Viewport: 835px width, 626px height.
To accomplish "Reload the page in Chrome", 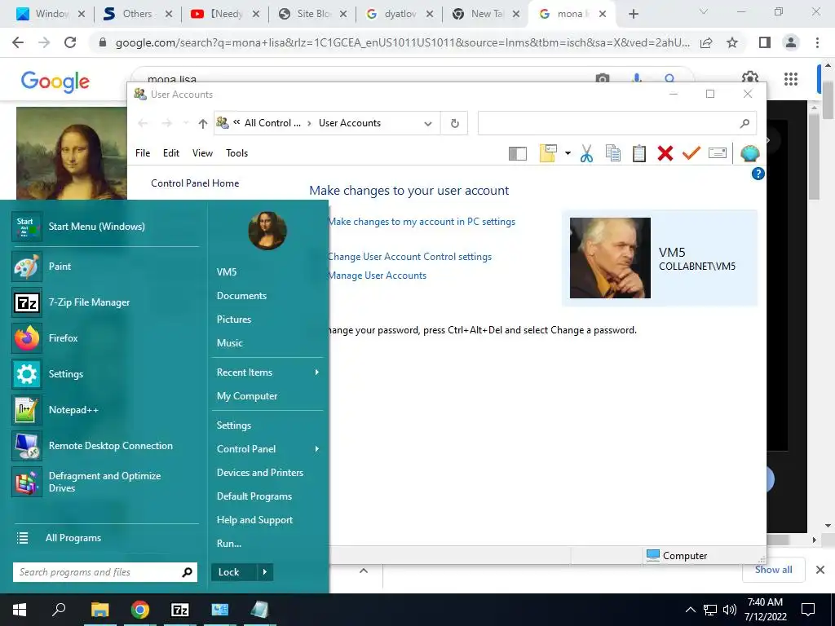I will 70,42.
